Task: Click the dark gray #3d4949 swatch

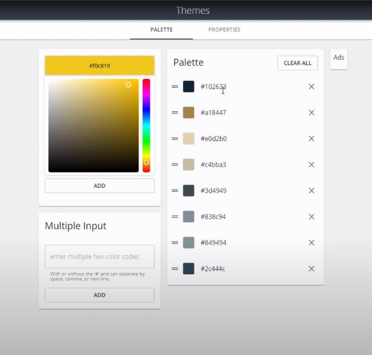Action: point(189,191)
